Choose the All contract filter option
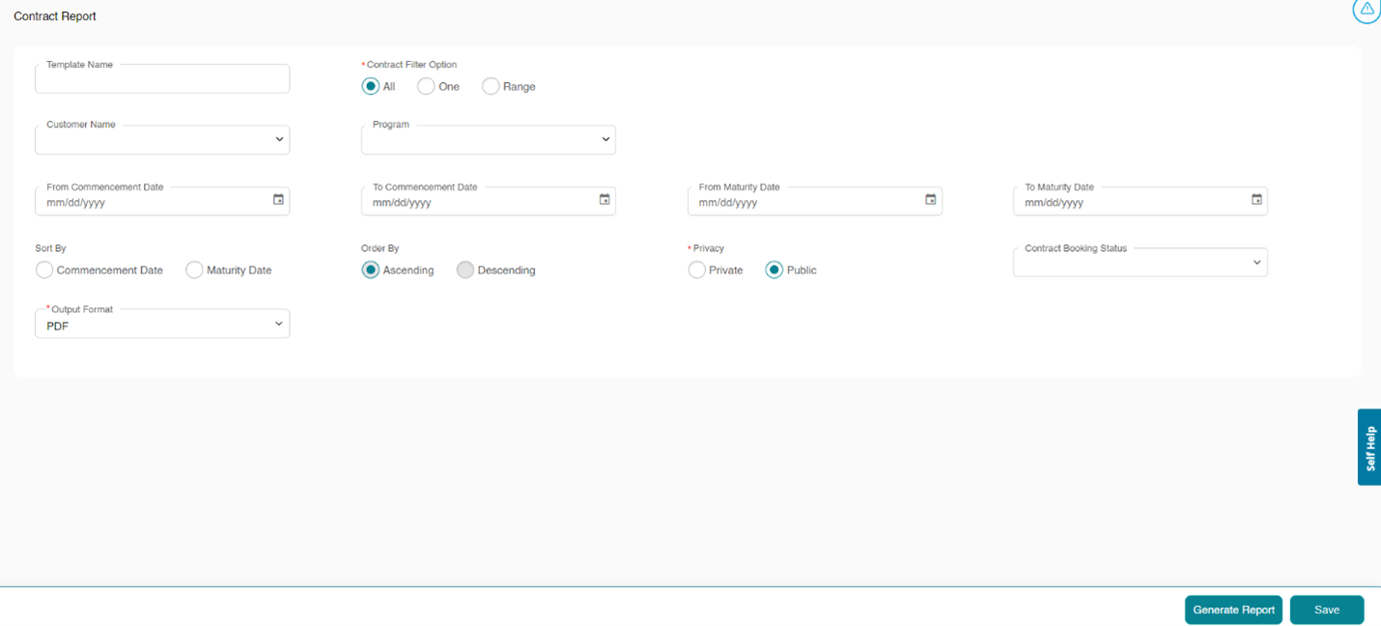Image resolution: width=1381 pixels, height=626 pixels. [371, 87]
